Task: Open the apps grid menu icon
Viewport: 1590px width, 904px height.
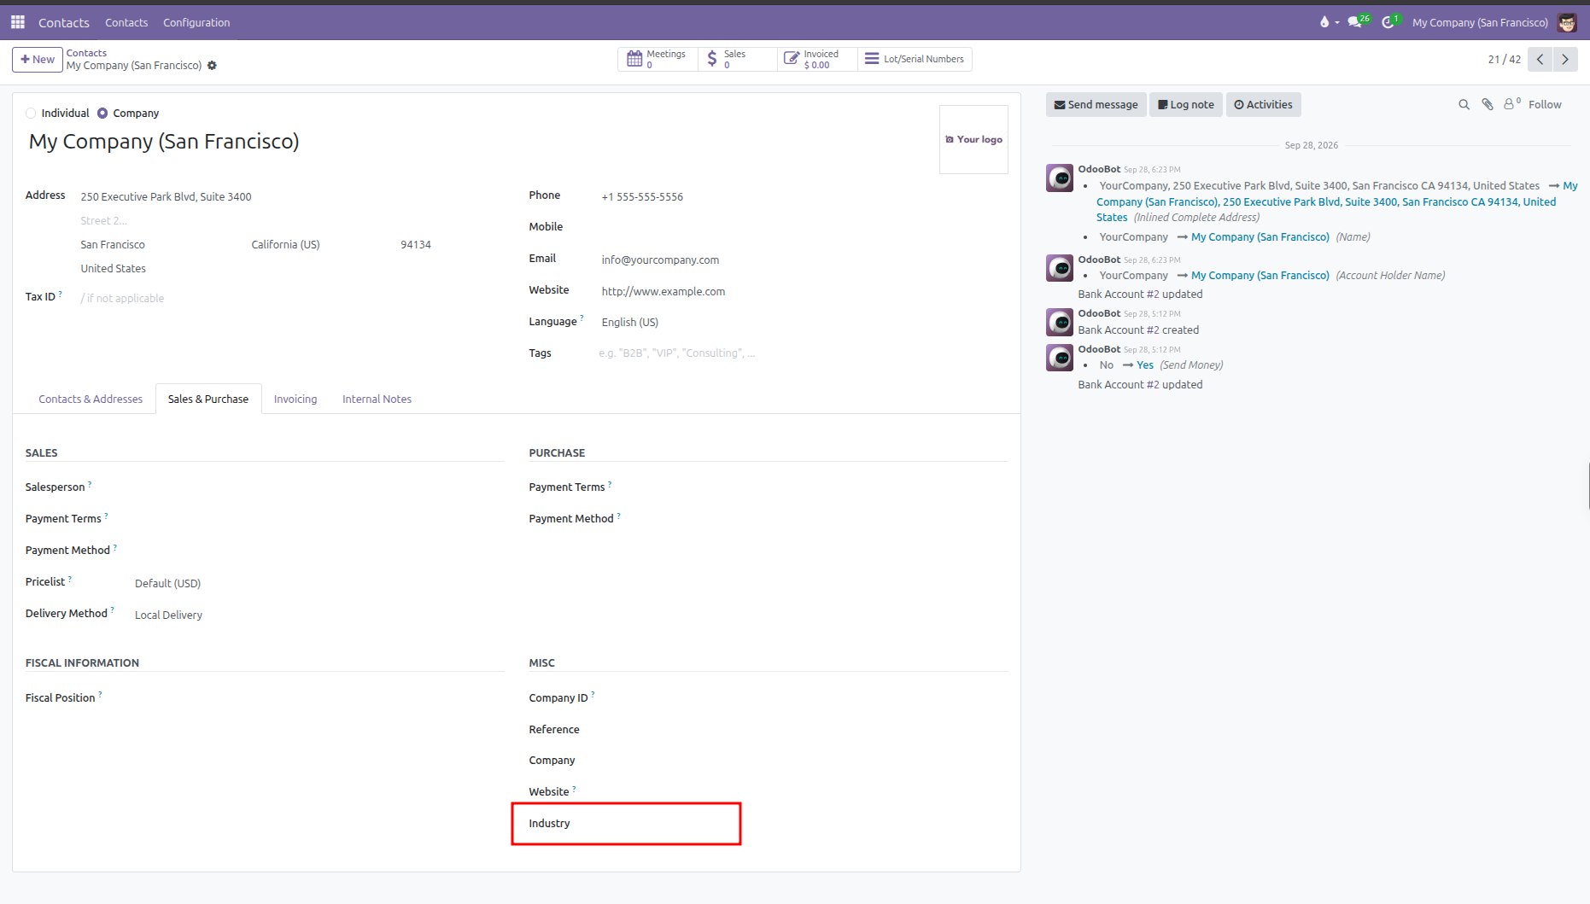Action: (x=18, y=22)
